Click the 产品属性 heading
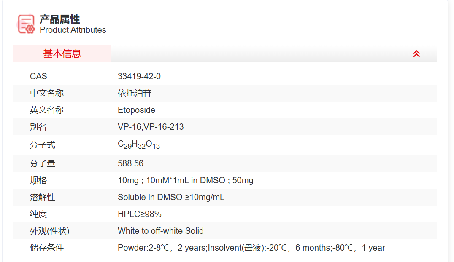The image size is (454, 262). [x=59, y=19]
